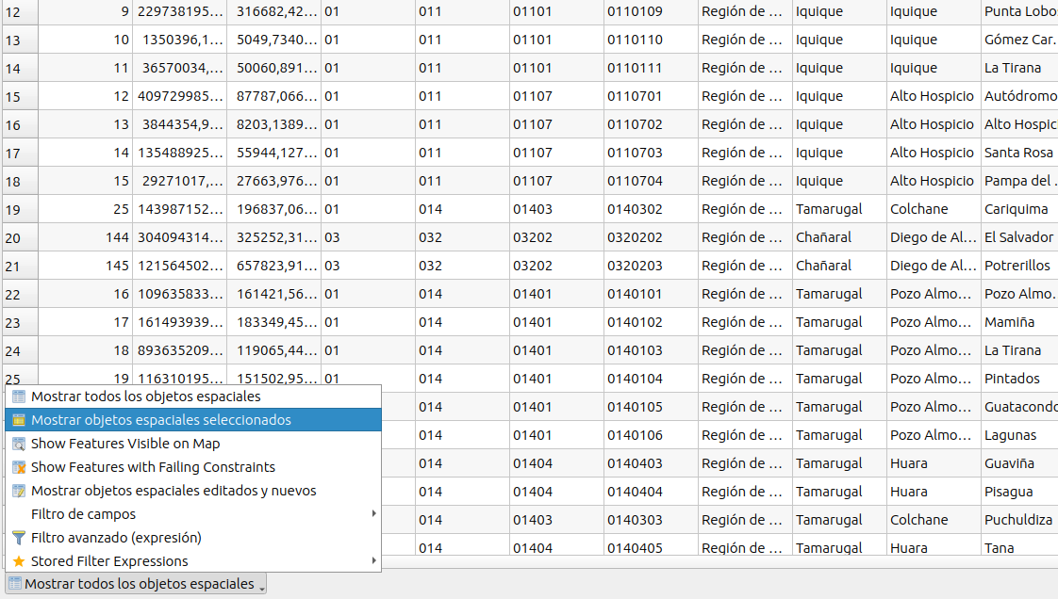Click the pencil icon for edited and new features
The image size is (1058, 599).
pos(19,491)
